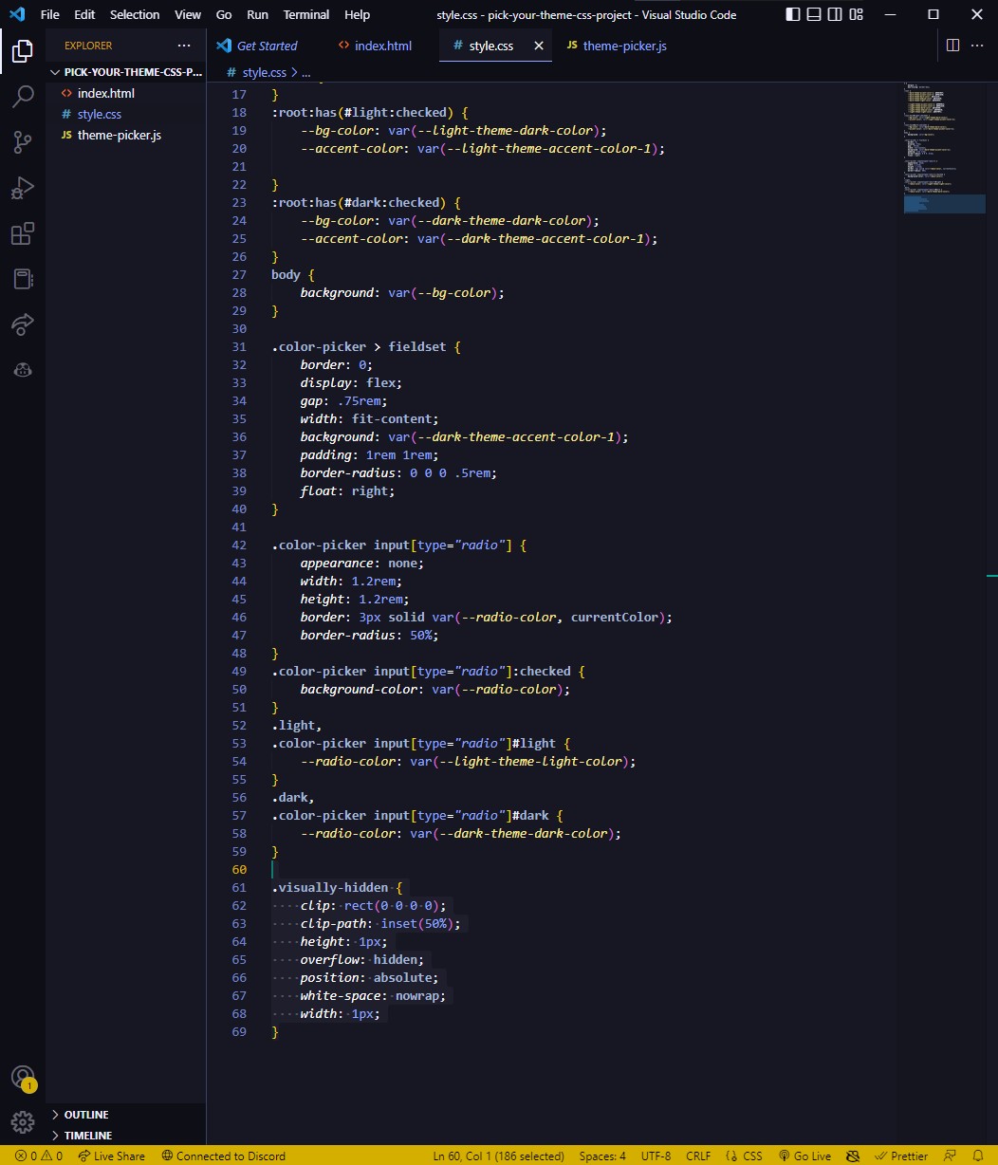Open the Run and Debug view

[23, 188]
